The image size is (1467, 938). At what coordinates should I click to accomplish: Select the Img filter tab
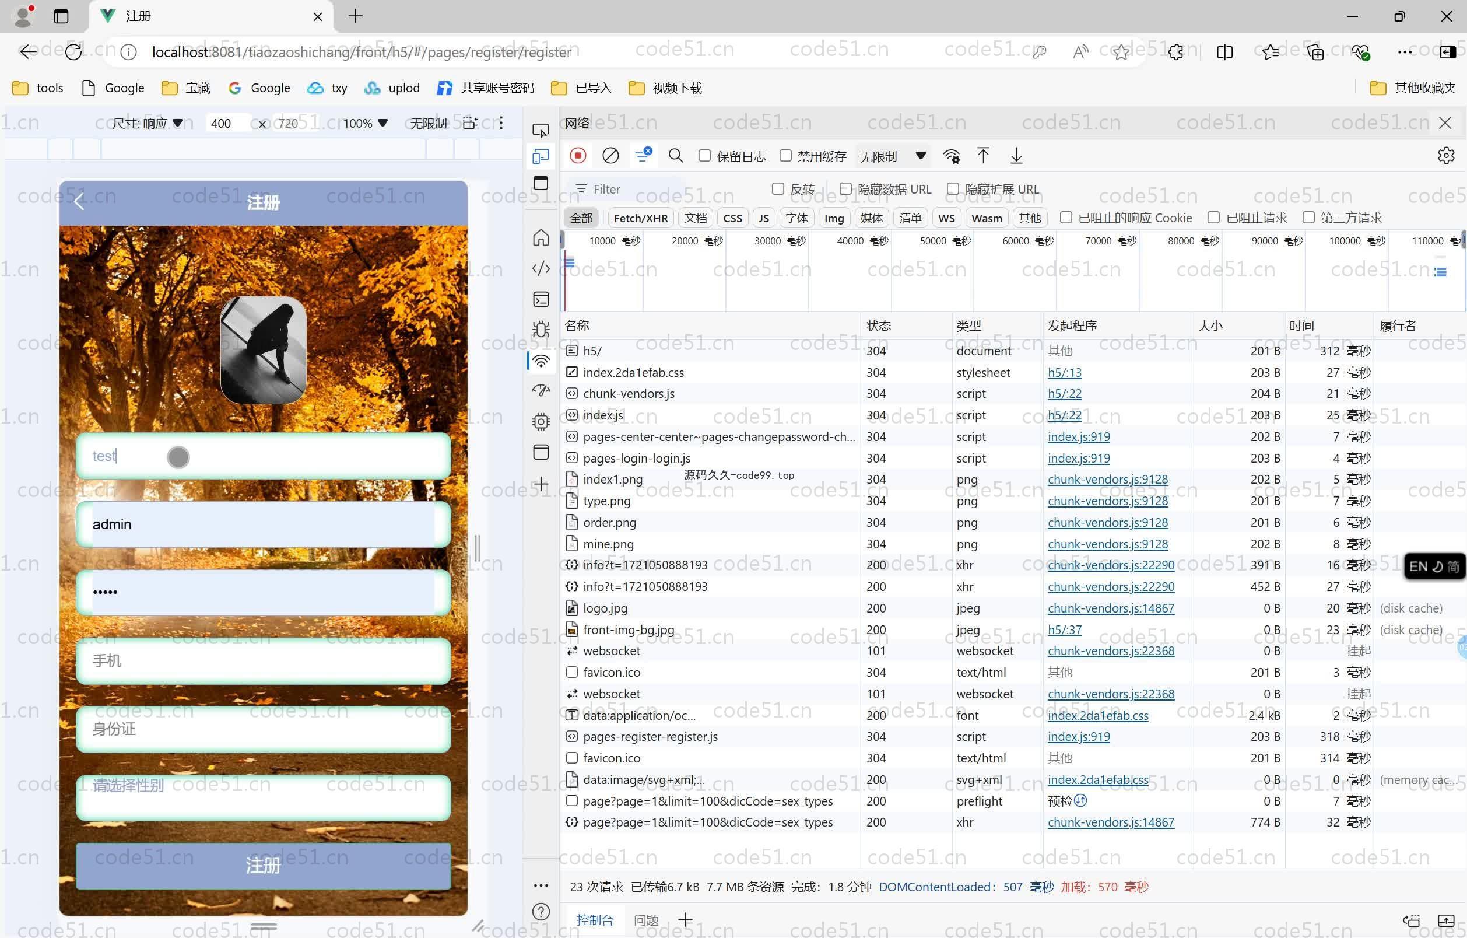pyautogui.click(x=833, y=218)
